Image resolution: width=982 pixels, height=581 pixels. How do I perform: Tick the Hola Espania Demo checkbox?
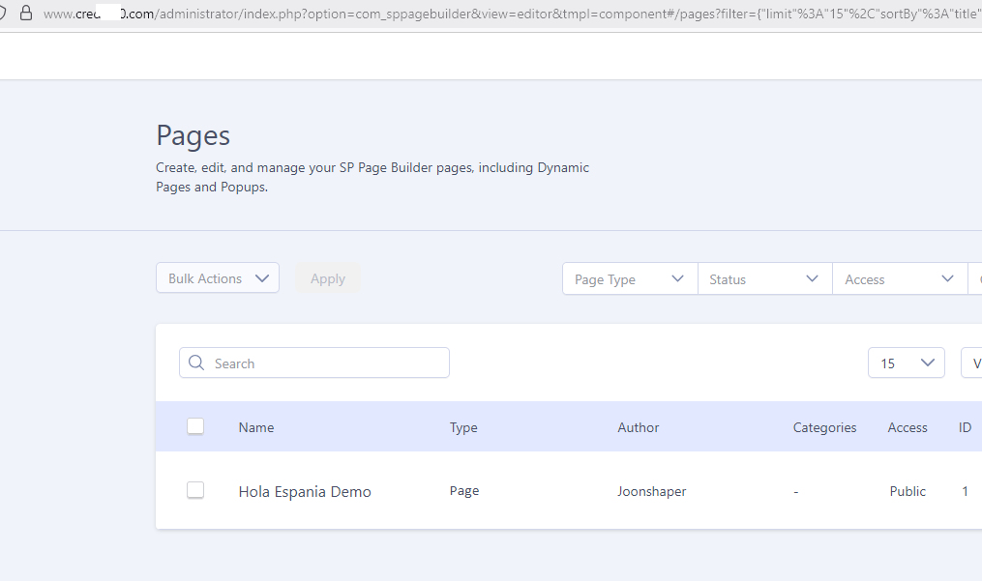pyautogui.click(x=195, y=490)
